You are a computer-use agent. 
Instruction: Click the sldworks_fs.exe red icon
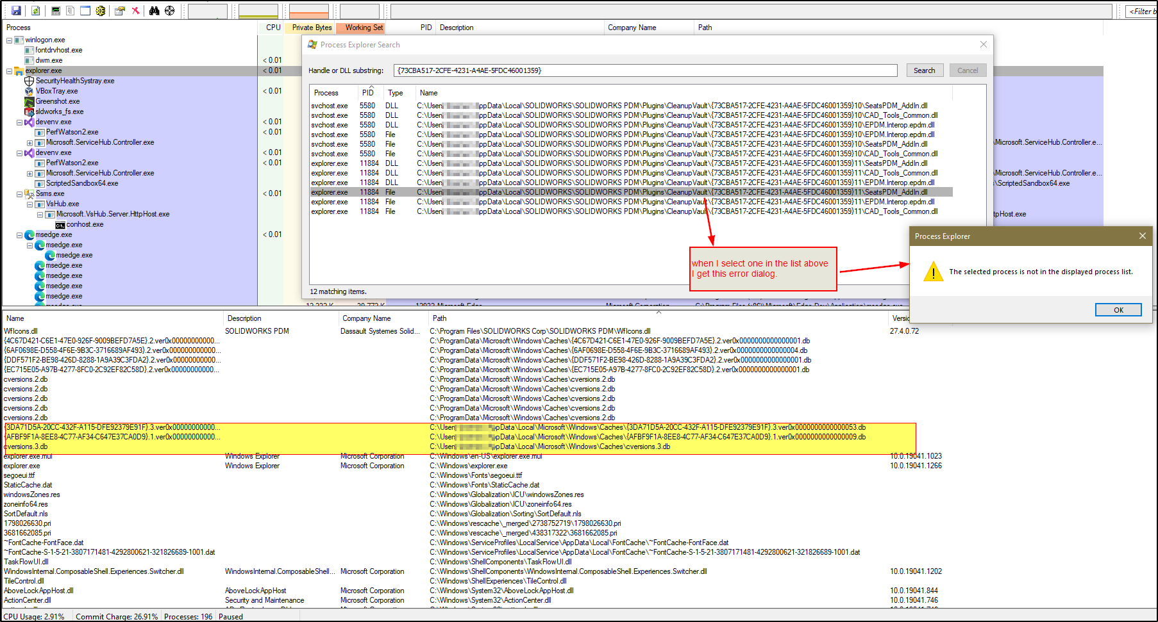coord(29,111)
